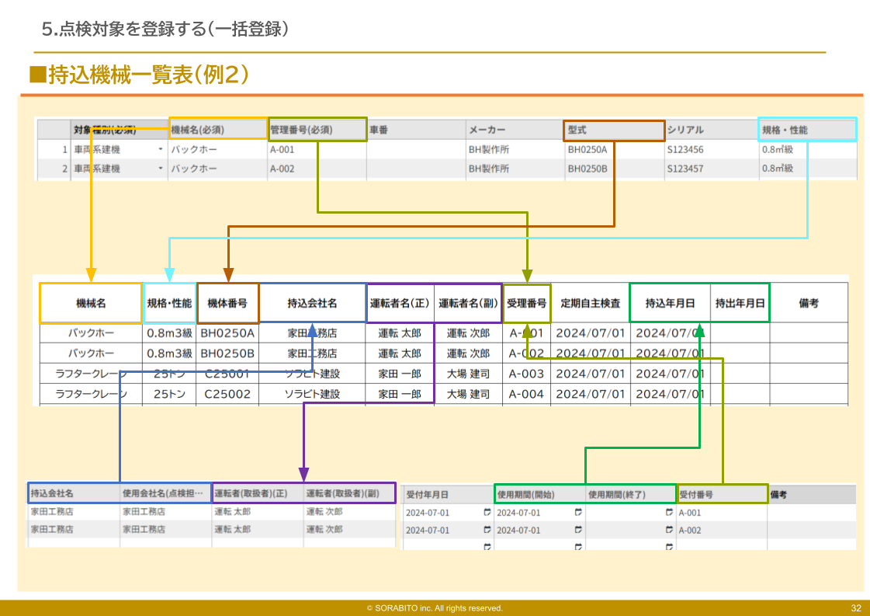This screenshot has width=870, height=616.
Task: Click the SORABITO copyright text in the footer
Action: (x=435, y=608)
